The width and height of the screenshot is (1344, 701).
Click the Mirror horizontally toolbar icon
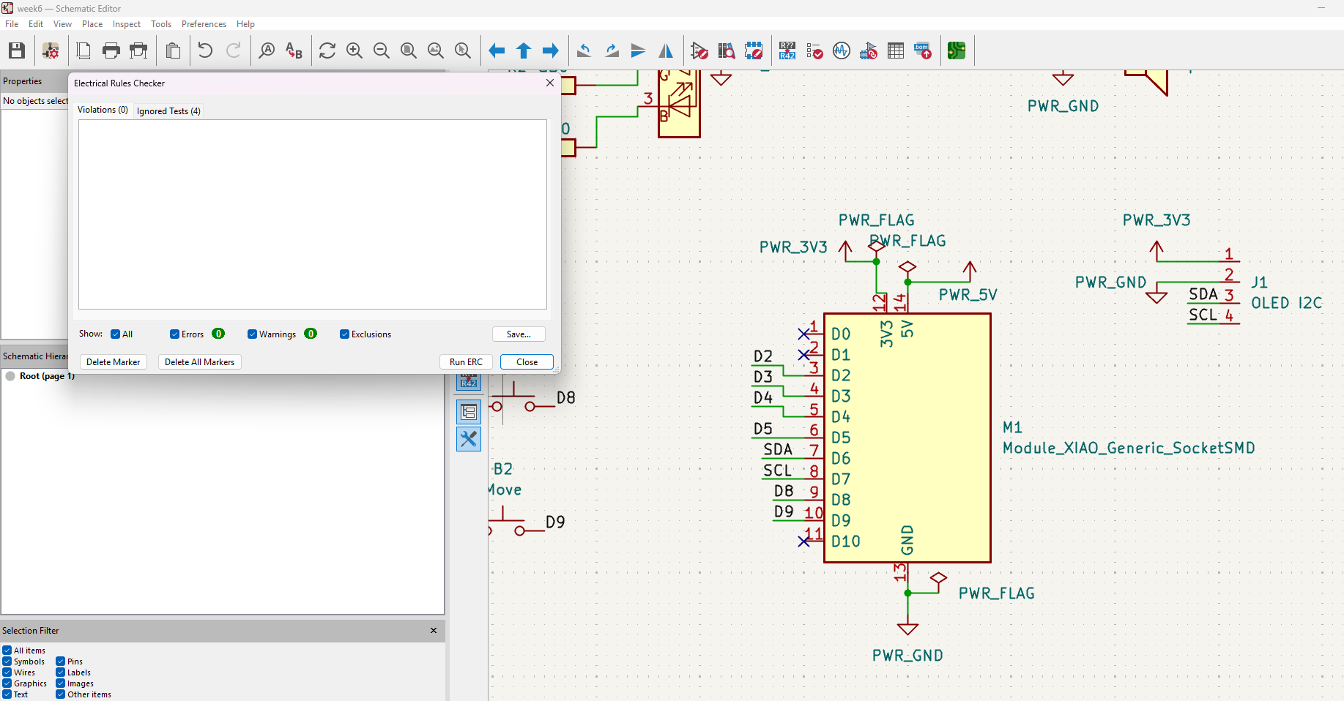[x=666, y=50]
